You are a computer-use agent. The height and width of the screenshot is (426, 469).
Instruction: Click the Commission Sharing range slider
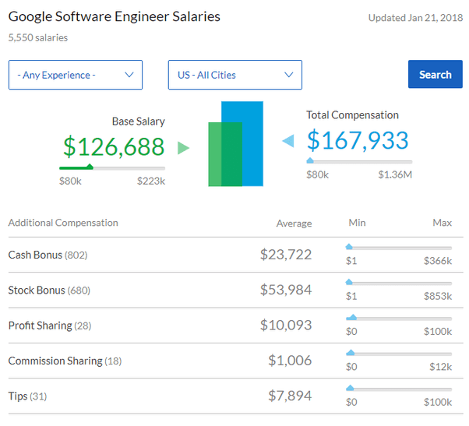(x=399, y=354)
